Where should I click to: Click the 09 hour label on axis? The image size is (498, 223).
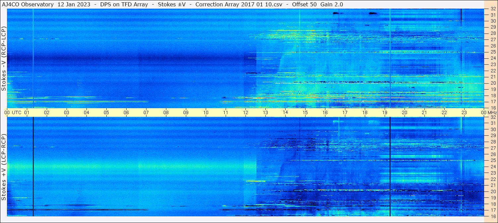pos(186,112)
